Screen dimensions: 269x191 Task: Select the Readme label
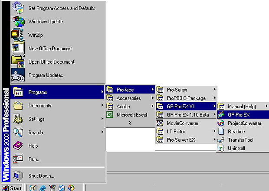(x=236, y=132)
